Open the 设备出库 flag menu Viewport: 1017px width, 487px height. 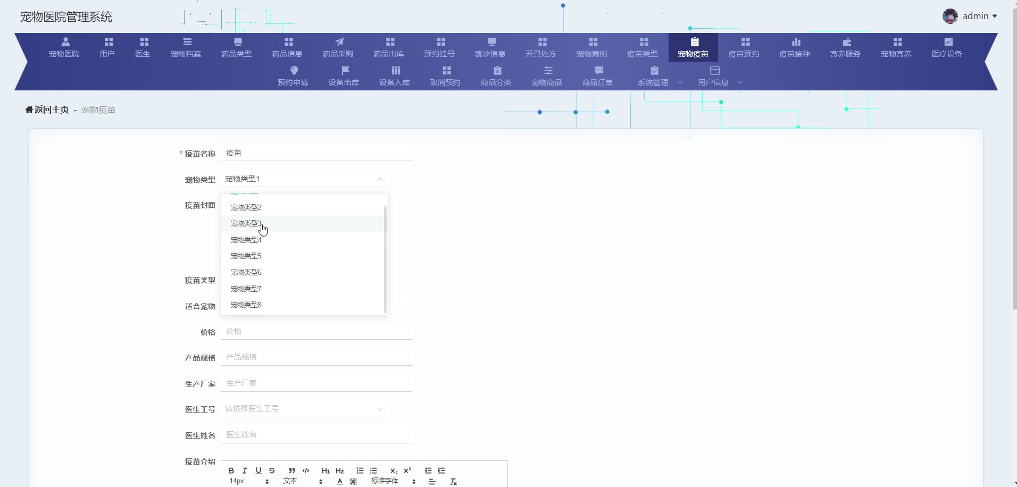(344, 76)
